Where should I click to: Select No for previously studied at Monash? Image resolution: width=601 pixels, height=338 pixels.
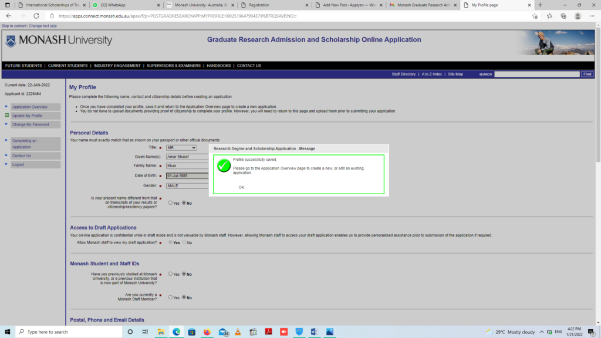184,274
